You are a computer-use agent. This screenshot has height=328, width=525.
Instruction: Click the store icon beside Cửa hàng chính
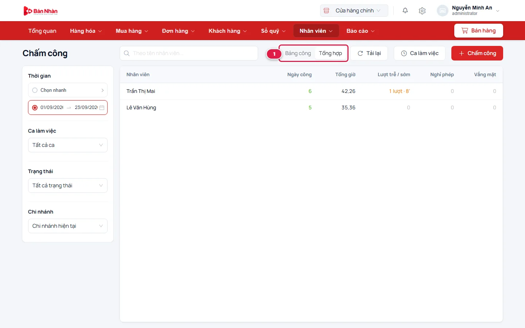click(x=327, y=11)
